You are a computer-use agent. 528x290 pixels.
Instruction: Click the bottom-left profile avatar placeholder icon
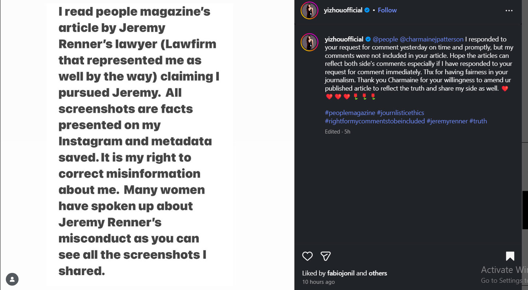[x=12, y=279]
